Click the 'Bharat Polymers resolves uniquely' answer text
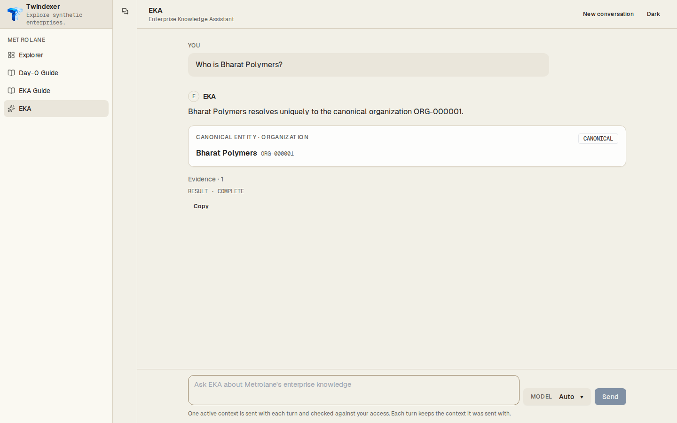The image size is (677, 423). (x=326, y=111)
